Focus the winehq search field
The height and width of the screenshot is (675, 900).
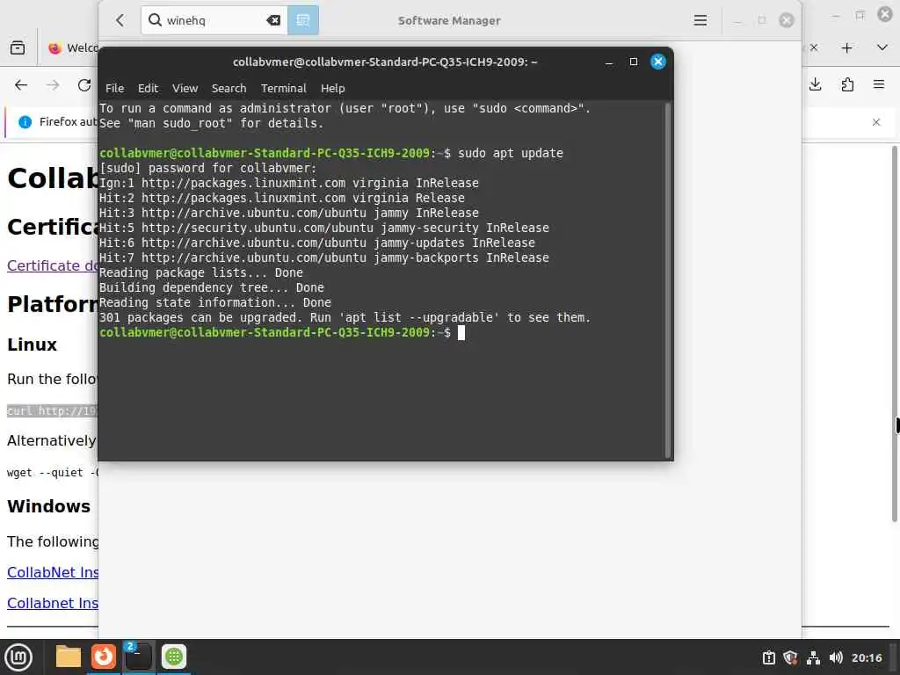point(214,20)
